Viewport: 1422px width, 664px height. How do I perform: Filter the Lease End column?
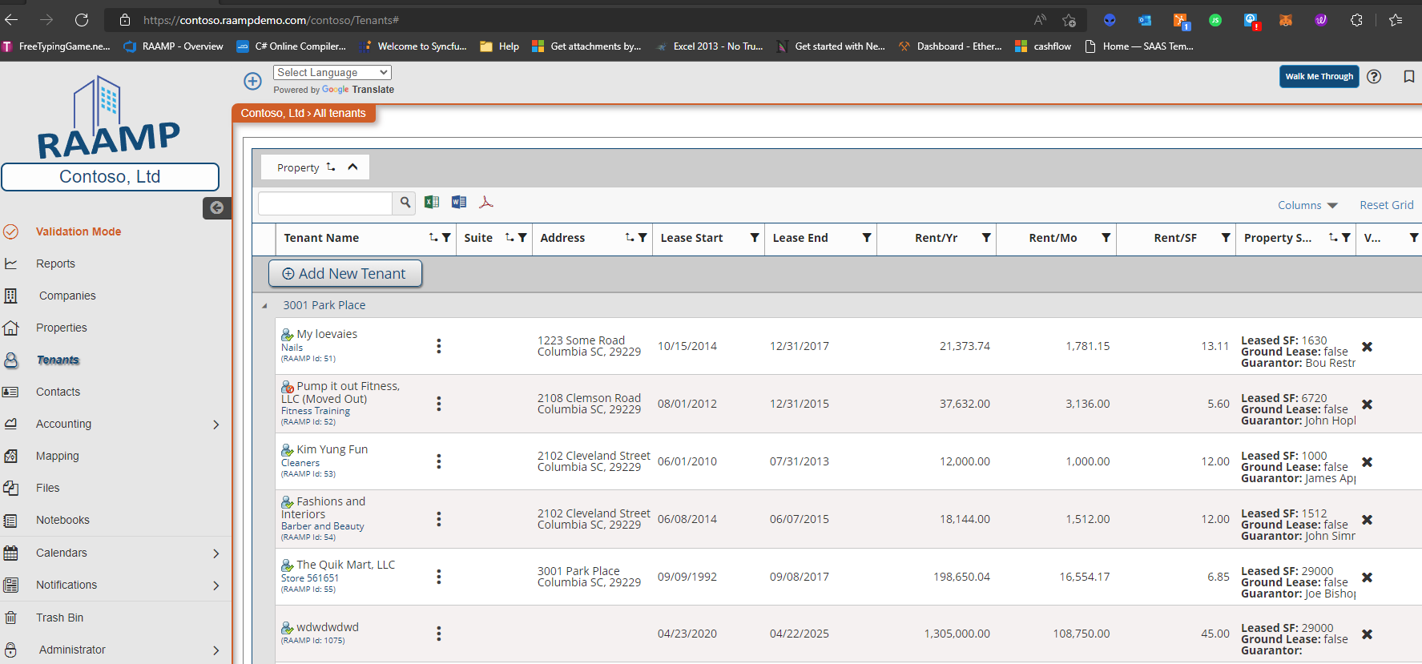coord(867,238)
